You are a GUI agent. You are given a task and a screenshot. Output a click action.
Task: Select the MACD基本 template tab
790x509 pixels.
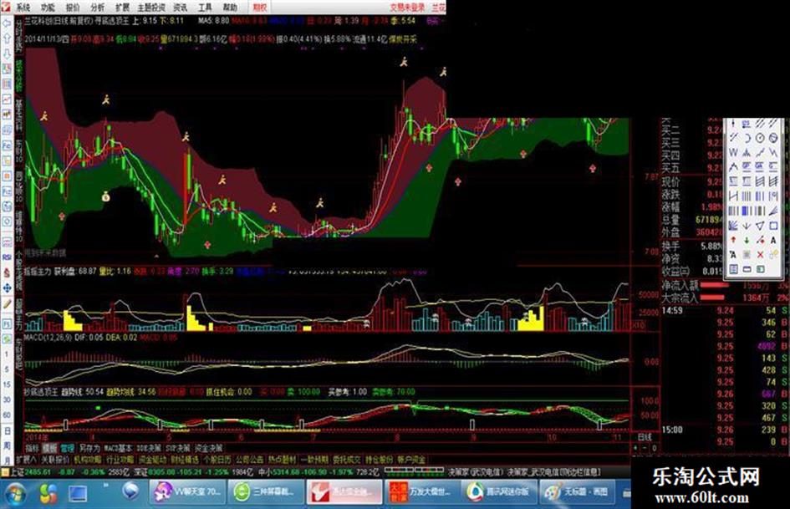tap(118, 448)
